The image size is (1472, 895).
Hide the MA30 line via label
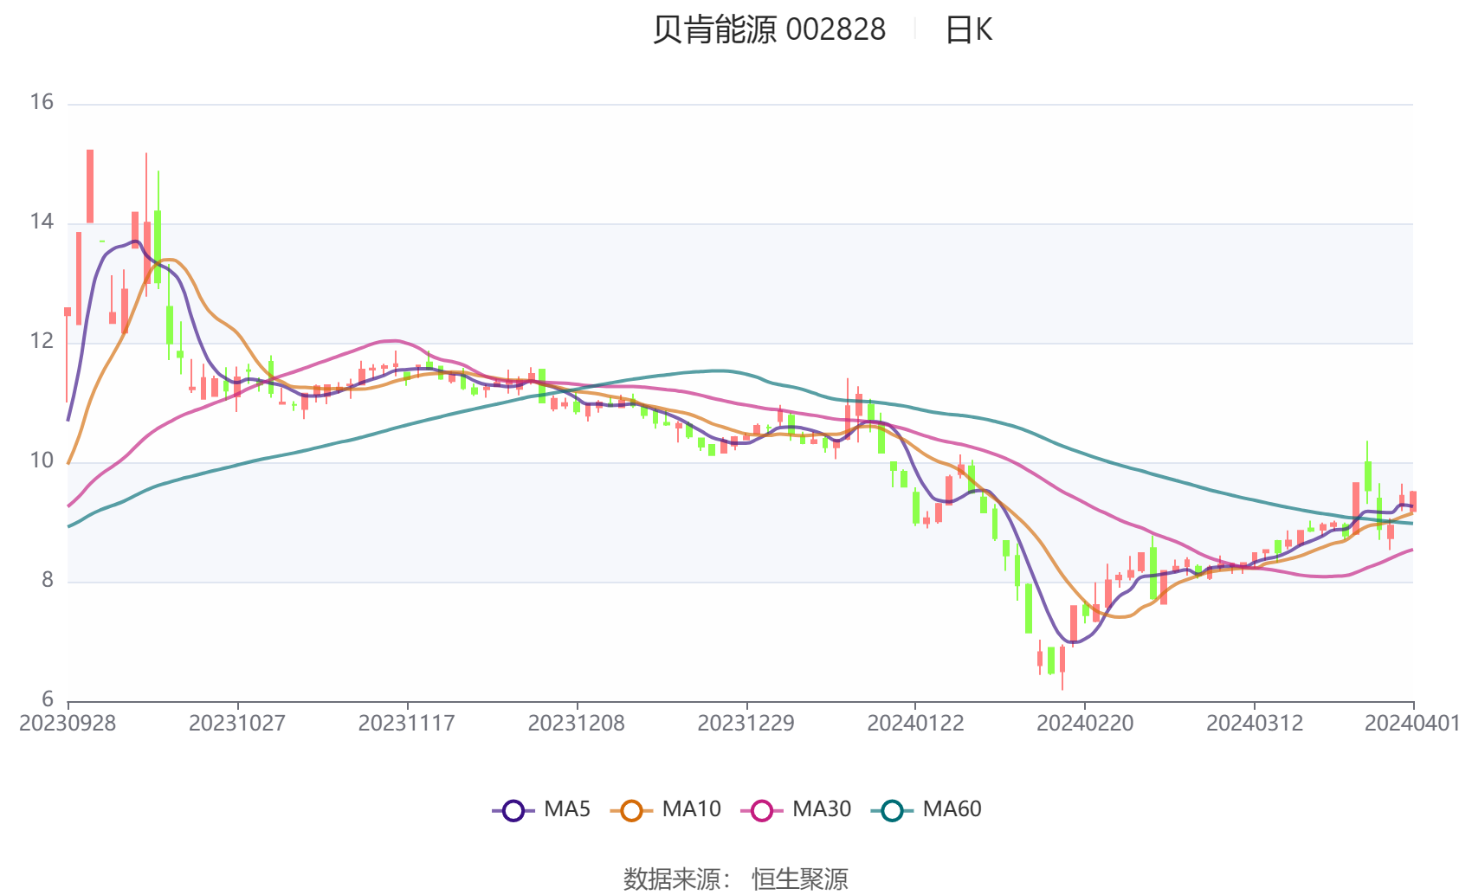[822, 809]
